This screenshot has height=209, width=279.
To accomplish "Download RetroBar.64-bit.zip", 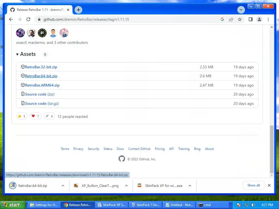I will (41, 76).
